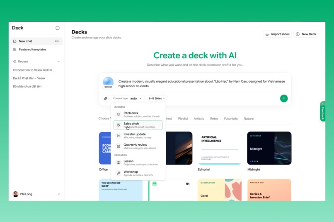
Task: Open the Feedback side tab
Action: [x=323, y=113]
